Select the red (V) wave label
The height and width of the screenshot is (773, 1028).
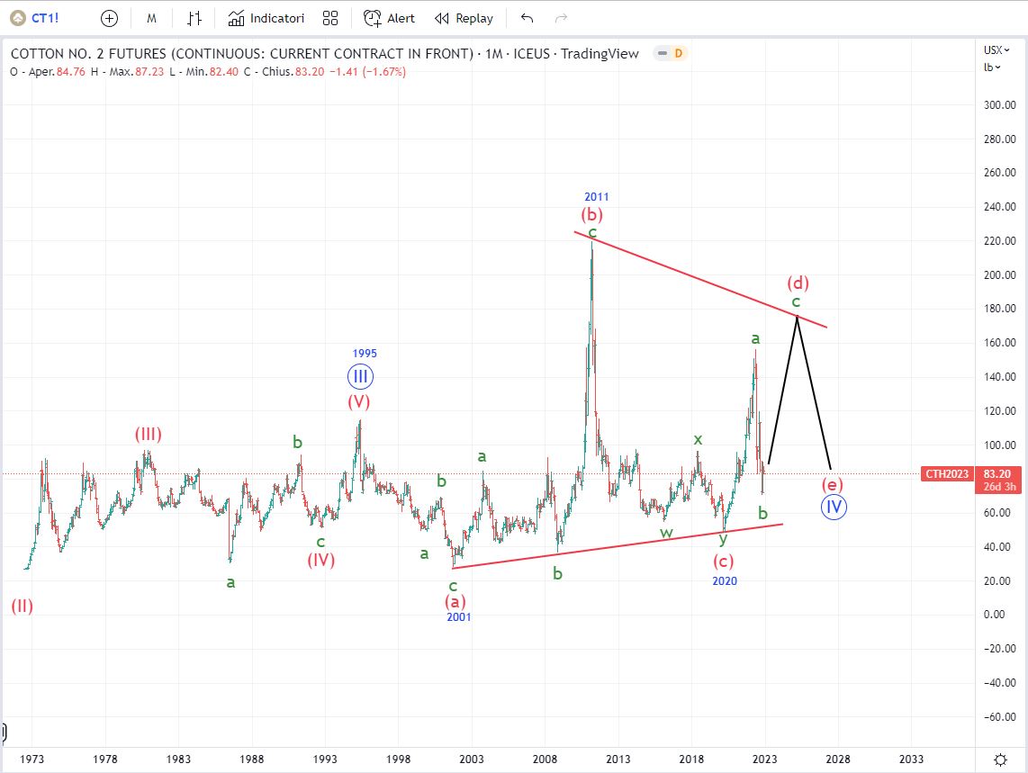coord(358,401)
